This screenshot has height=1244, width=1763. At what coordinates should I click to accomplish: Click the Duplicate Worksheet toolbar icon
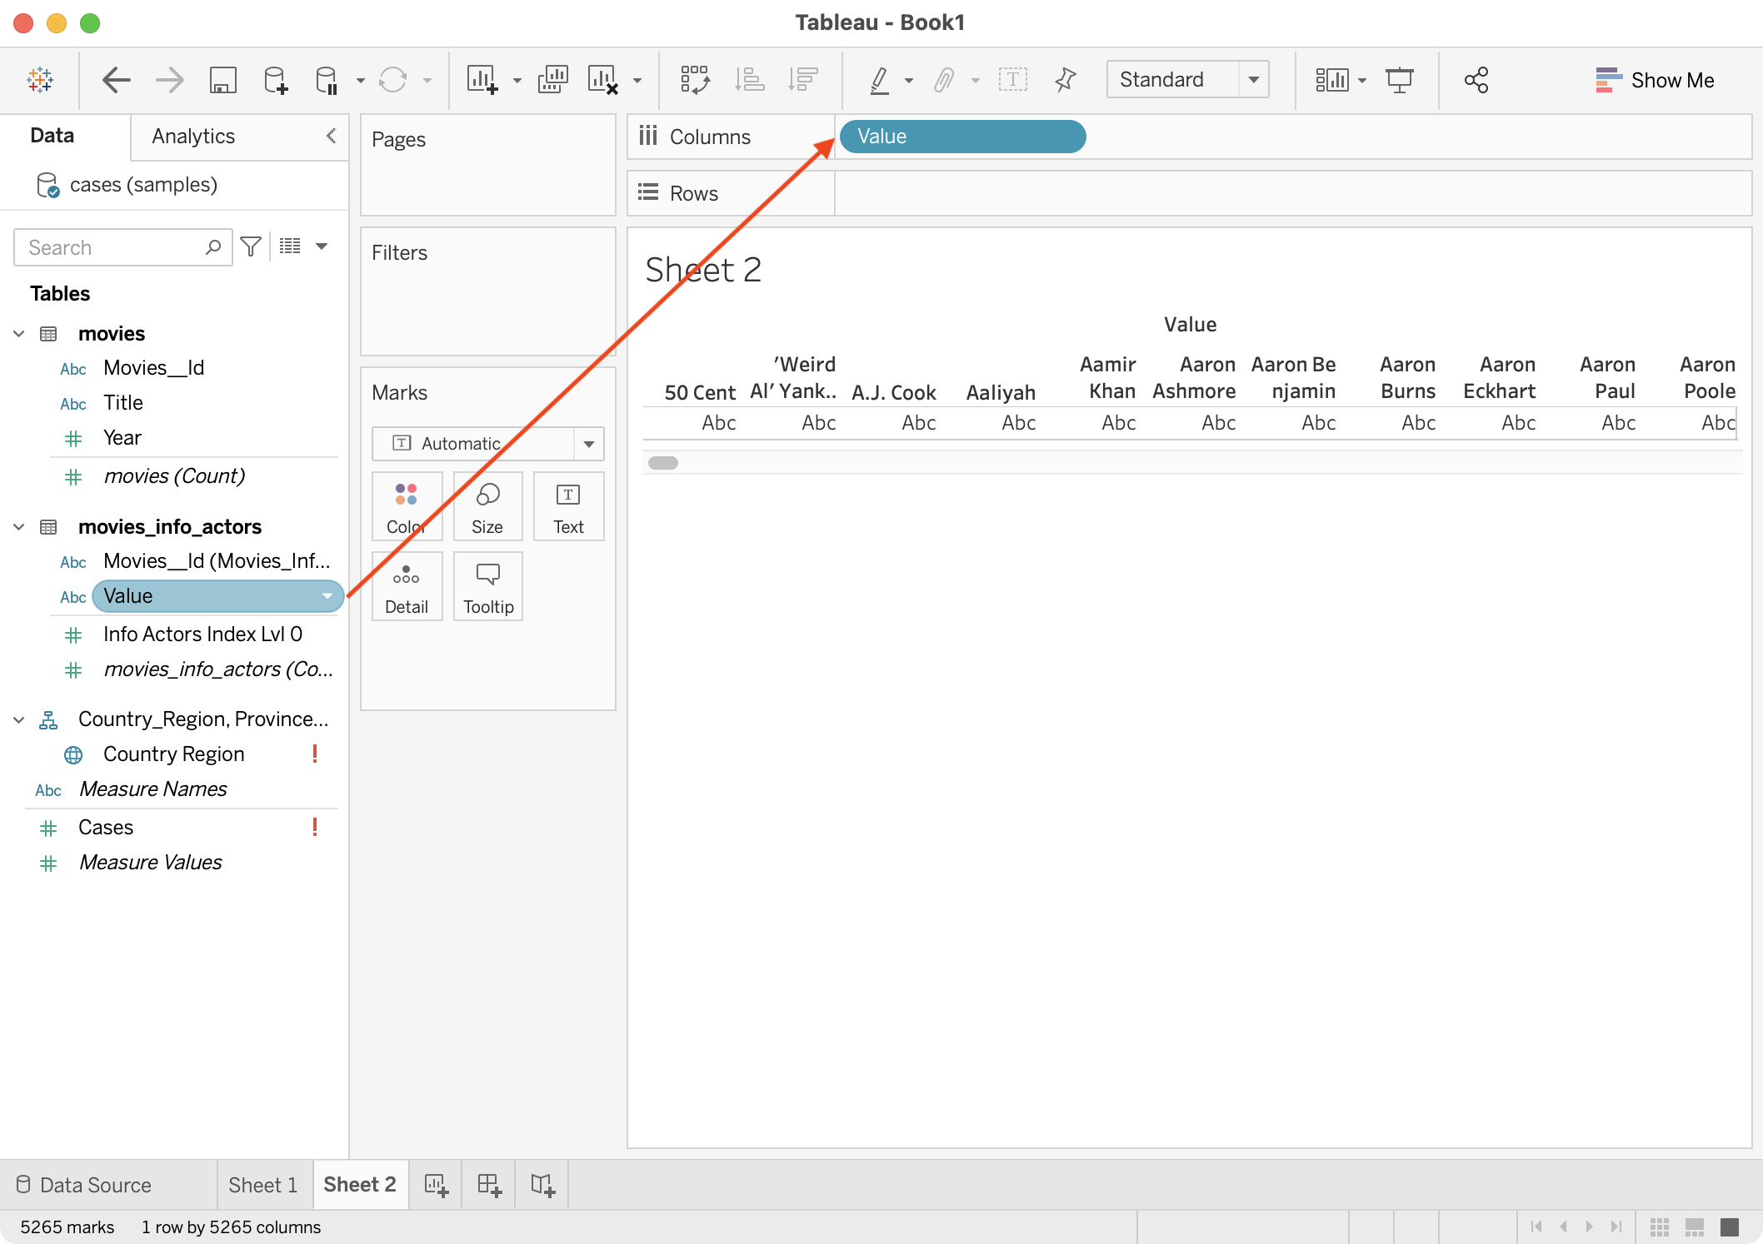[552, 80]
